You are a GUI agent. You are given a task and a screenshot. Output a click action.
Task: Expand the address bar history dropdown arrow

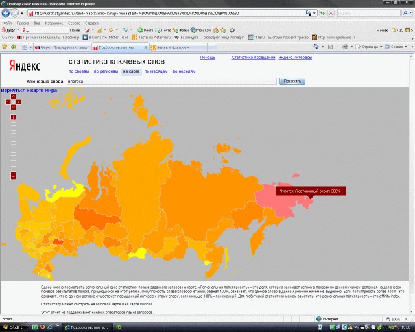(314, 13)
